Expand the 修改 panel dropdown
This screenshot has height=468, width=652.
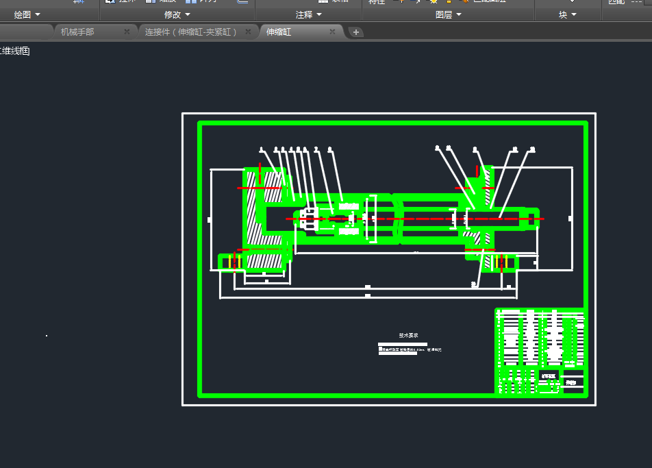[177, 14]
